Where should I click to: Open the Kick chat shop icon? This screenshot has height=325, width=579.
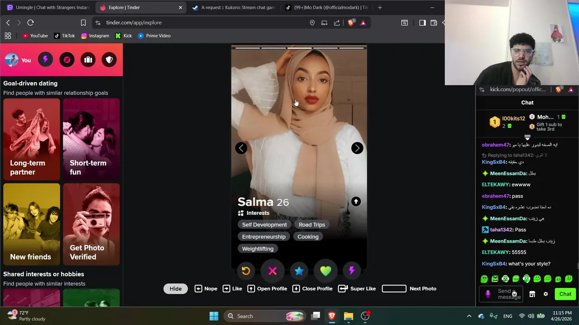(x=532, y=294)
